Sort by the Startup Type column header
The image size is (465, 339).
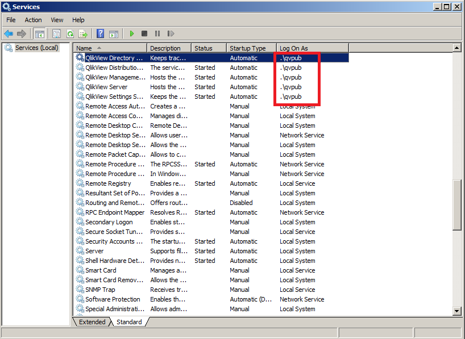tap(252, 48)
